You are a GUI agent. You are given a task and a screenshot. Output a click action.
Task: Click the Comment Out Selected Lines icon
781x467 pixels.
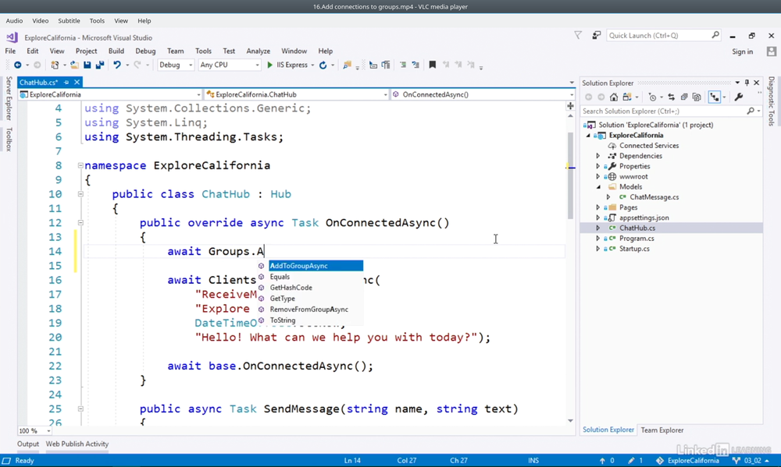[403, 65]
